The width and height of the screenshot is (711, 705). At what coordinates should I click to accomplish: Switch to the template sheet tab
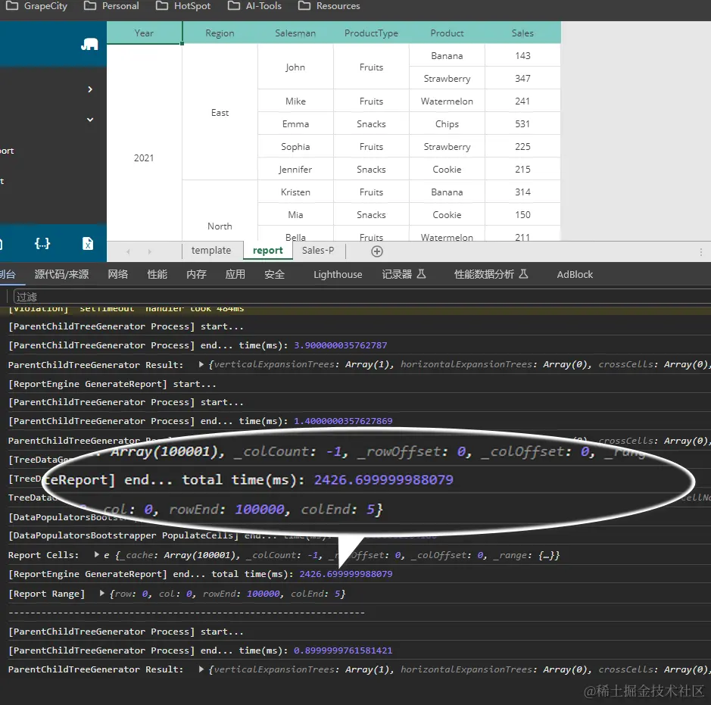point(211,250)
